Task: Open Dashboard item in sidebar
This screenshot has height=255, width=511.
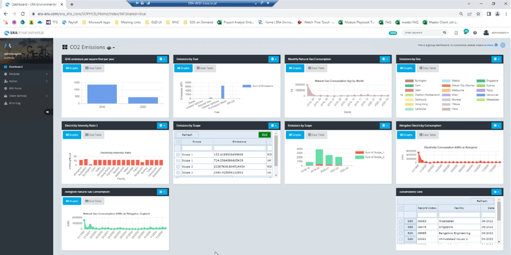Action: pos(26,66)
